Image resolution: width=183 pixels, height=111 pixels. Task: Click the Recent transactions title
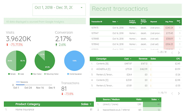pos(120,9)
